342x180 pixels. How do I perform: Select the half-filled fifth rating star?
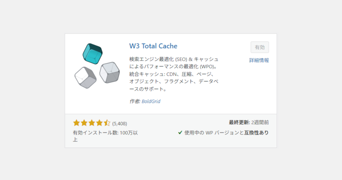coord(107,123)
